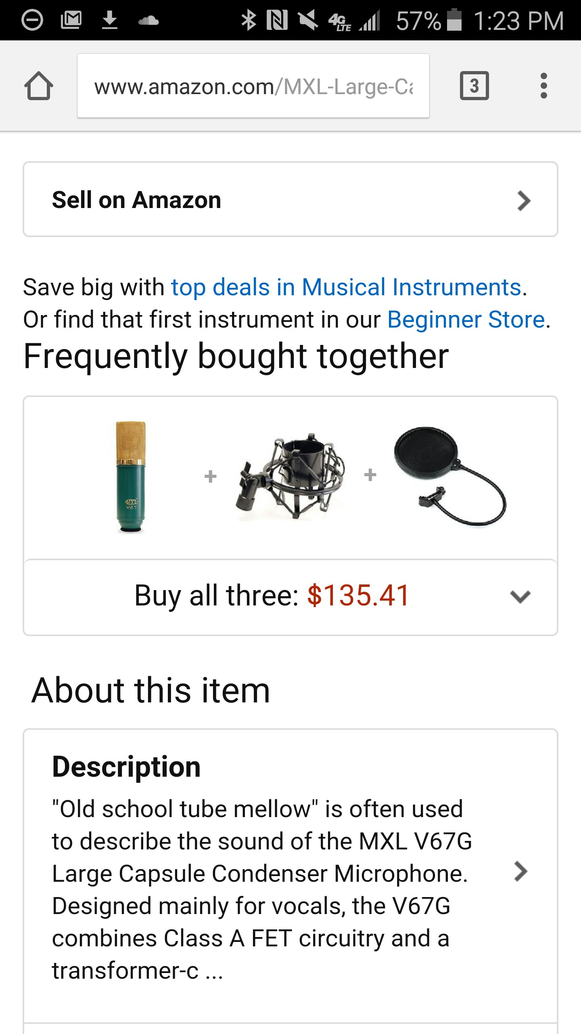Tap the NFC status bar icon
The width and height of the screenshot is (581, 1034).
277,20
